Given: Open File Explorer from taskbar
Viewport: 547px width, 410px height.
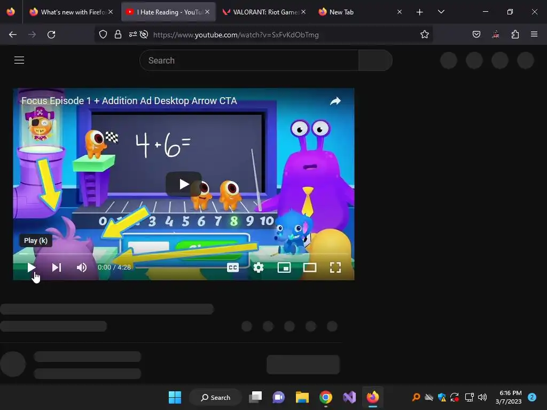Looking at the screenshot, I should tap(302, 397).
